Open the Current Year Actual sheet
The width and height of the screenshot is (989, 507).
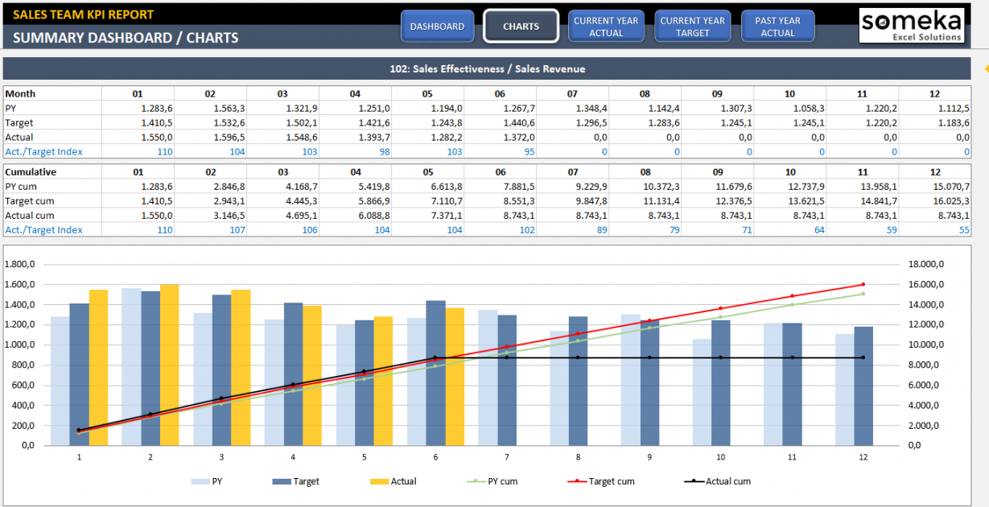coord(606,27)
